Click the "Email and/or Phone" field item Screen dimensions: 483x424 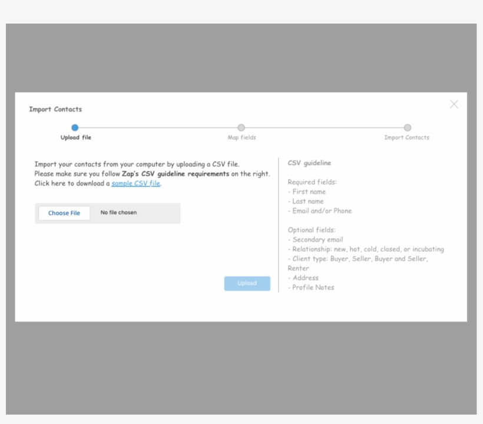pos(322,211)
